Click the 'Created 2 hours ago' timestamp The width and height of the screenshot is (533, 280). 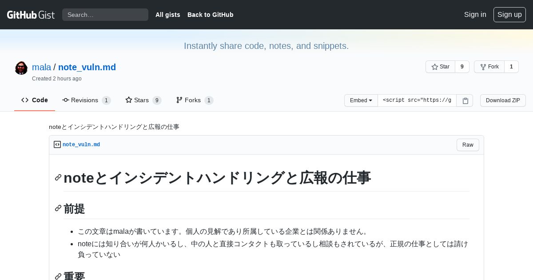coord(57,79)
